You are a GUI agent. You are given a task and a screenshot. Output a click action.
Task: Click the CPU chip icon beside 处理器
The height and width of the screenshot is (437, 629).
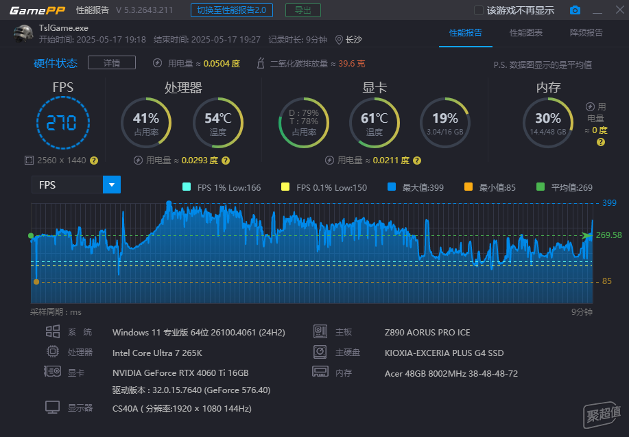[x=53, y=351]
